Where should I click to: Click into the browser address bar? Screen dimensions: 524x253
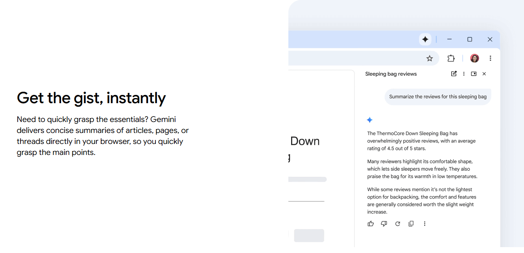click(354, 58)
